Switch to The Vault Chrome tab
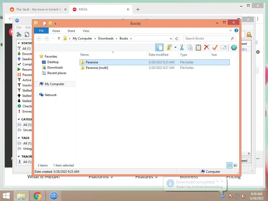 click(x=38, y=9)
